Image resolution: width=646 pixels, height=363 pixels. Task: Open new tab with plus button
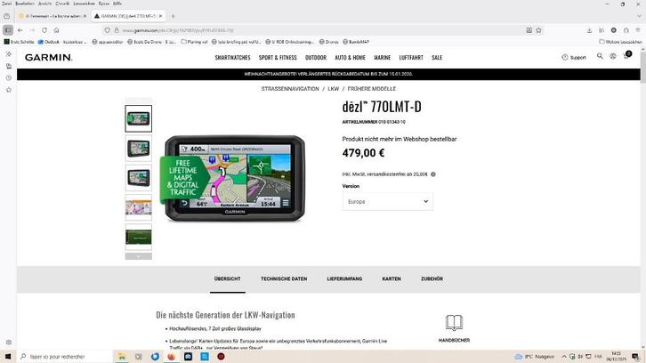point(173,16)
